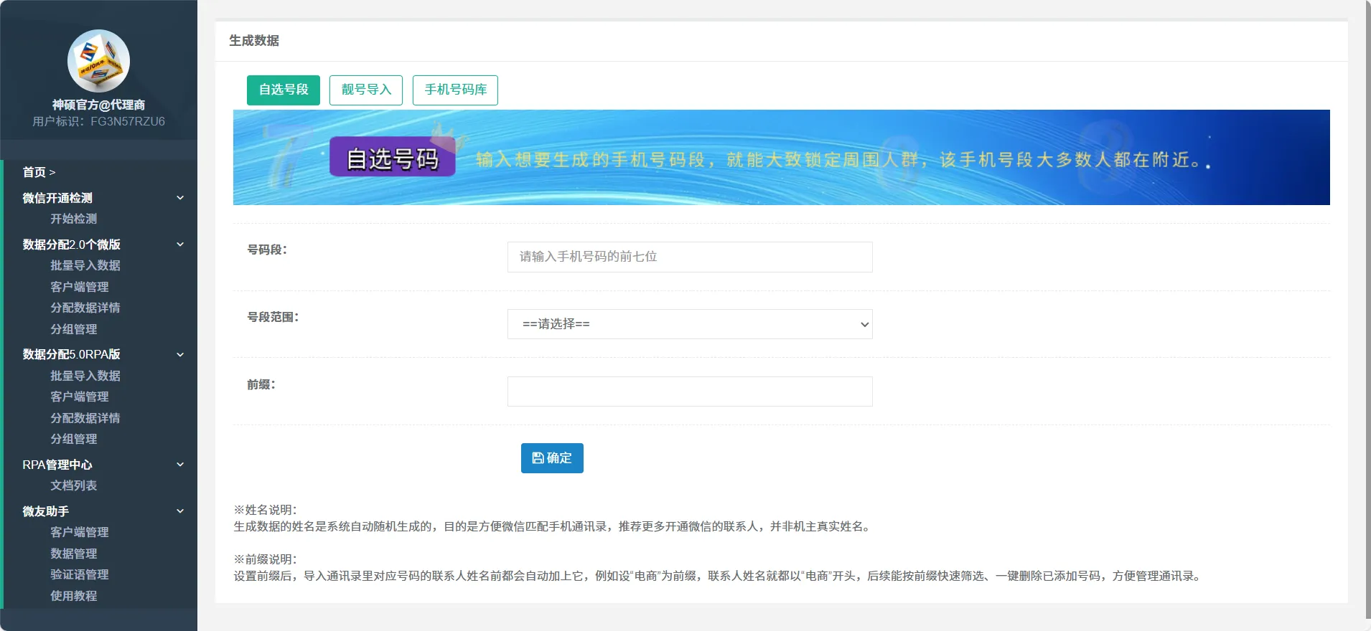This screenshot has width=1371, height=631.
Task: Collapse the 微信开通检测 menu chevron
Action: tap(180, 198)
